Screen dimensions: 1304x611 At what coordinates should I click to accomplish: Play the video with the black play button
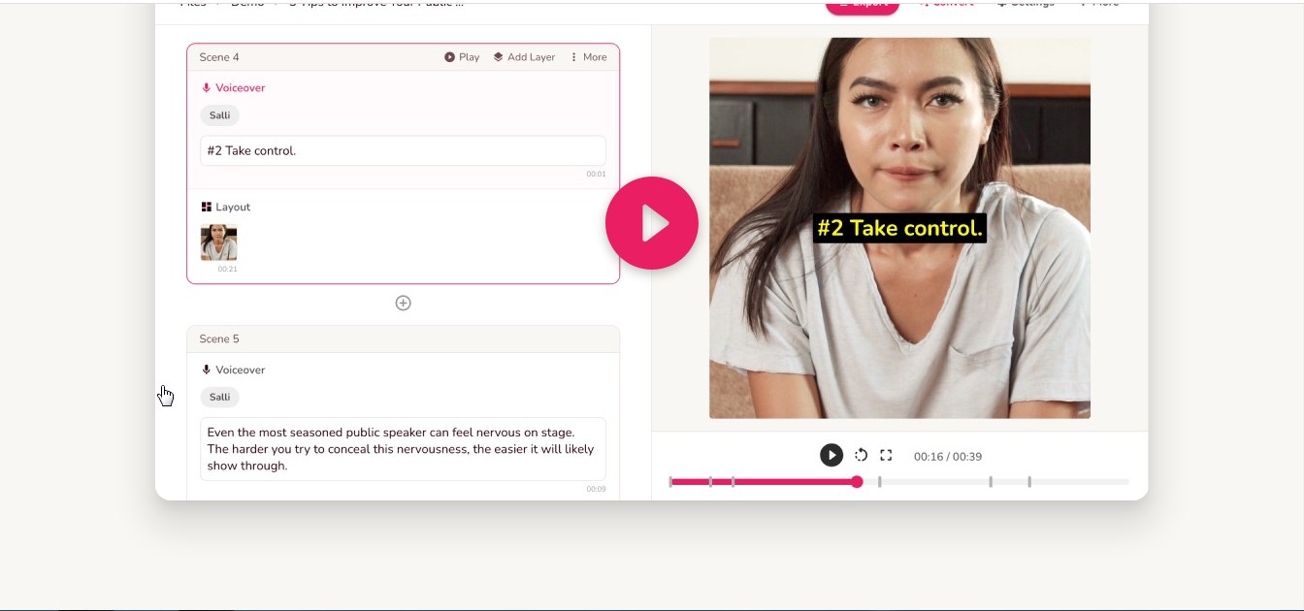(x=831, y=455)
